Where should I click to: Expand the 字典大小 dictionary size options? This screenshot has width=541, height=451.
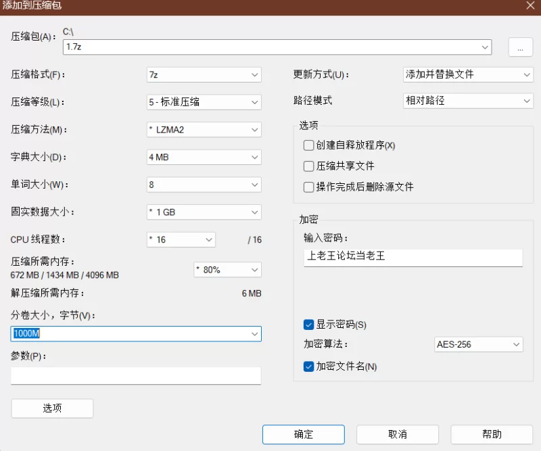tap(254, 157)
